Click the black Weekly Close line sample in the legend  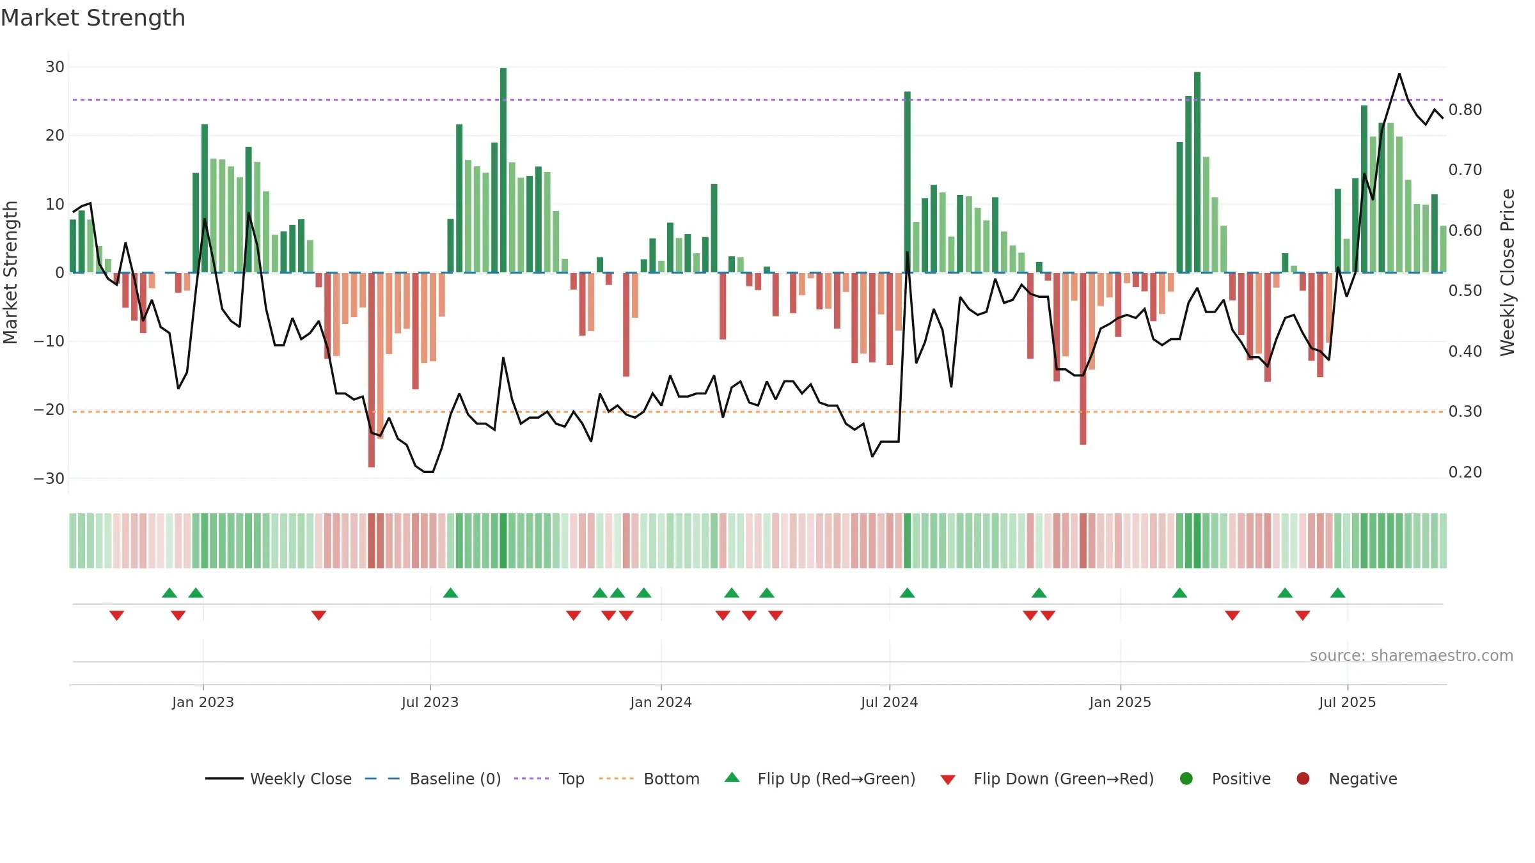(x=224, y=779)
